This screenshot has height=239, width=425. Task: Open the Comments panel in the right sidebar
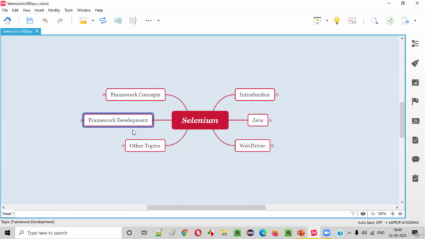(x=415, y=159)
